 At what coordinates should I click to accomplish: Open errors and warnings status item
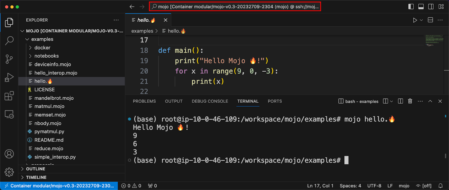131,186
